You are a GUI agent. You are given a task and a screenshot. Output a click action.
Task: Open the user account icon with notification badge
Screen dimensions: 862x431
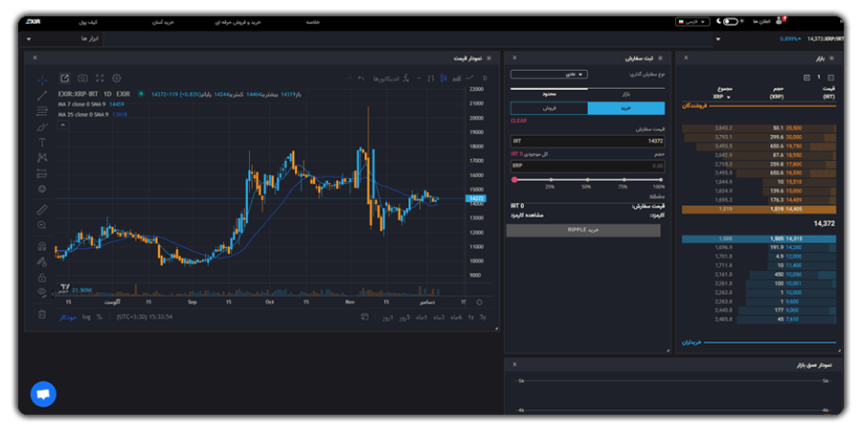point(780,21)
